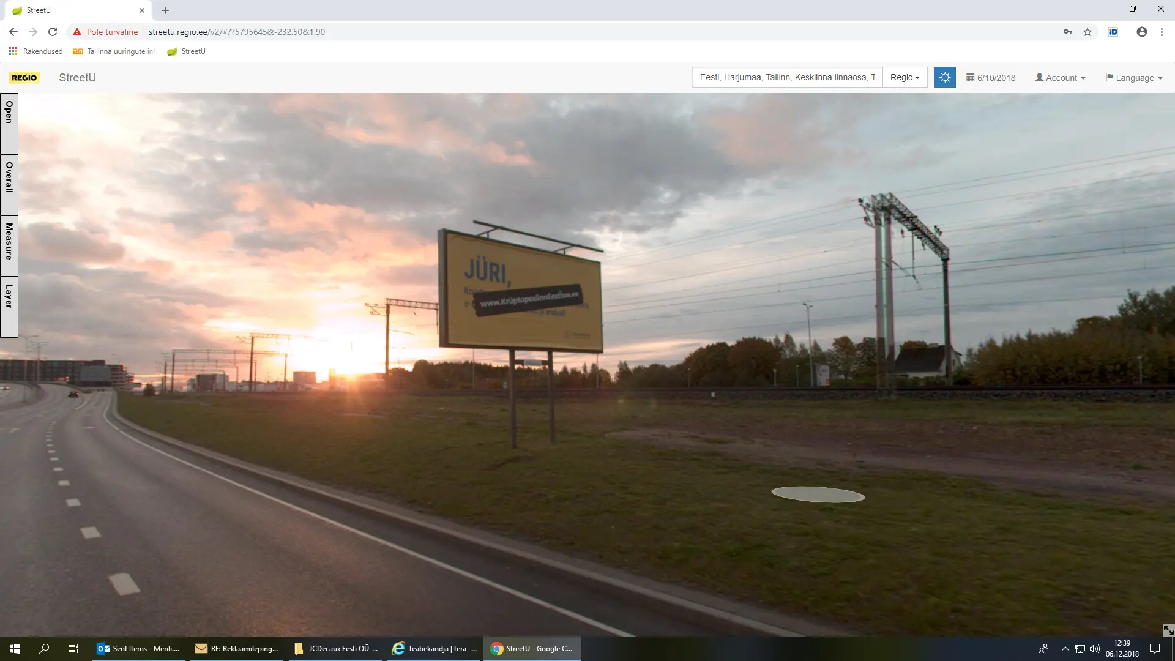Viewport: 1175px width, 661px height.
Task: Toggle the blue sun brightness button
Action: (x=944, y=78)
